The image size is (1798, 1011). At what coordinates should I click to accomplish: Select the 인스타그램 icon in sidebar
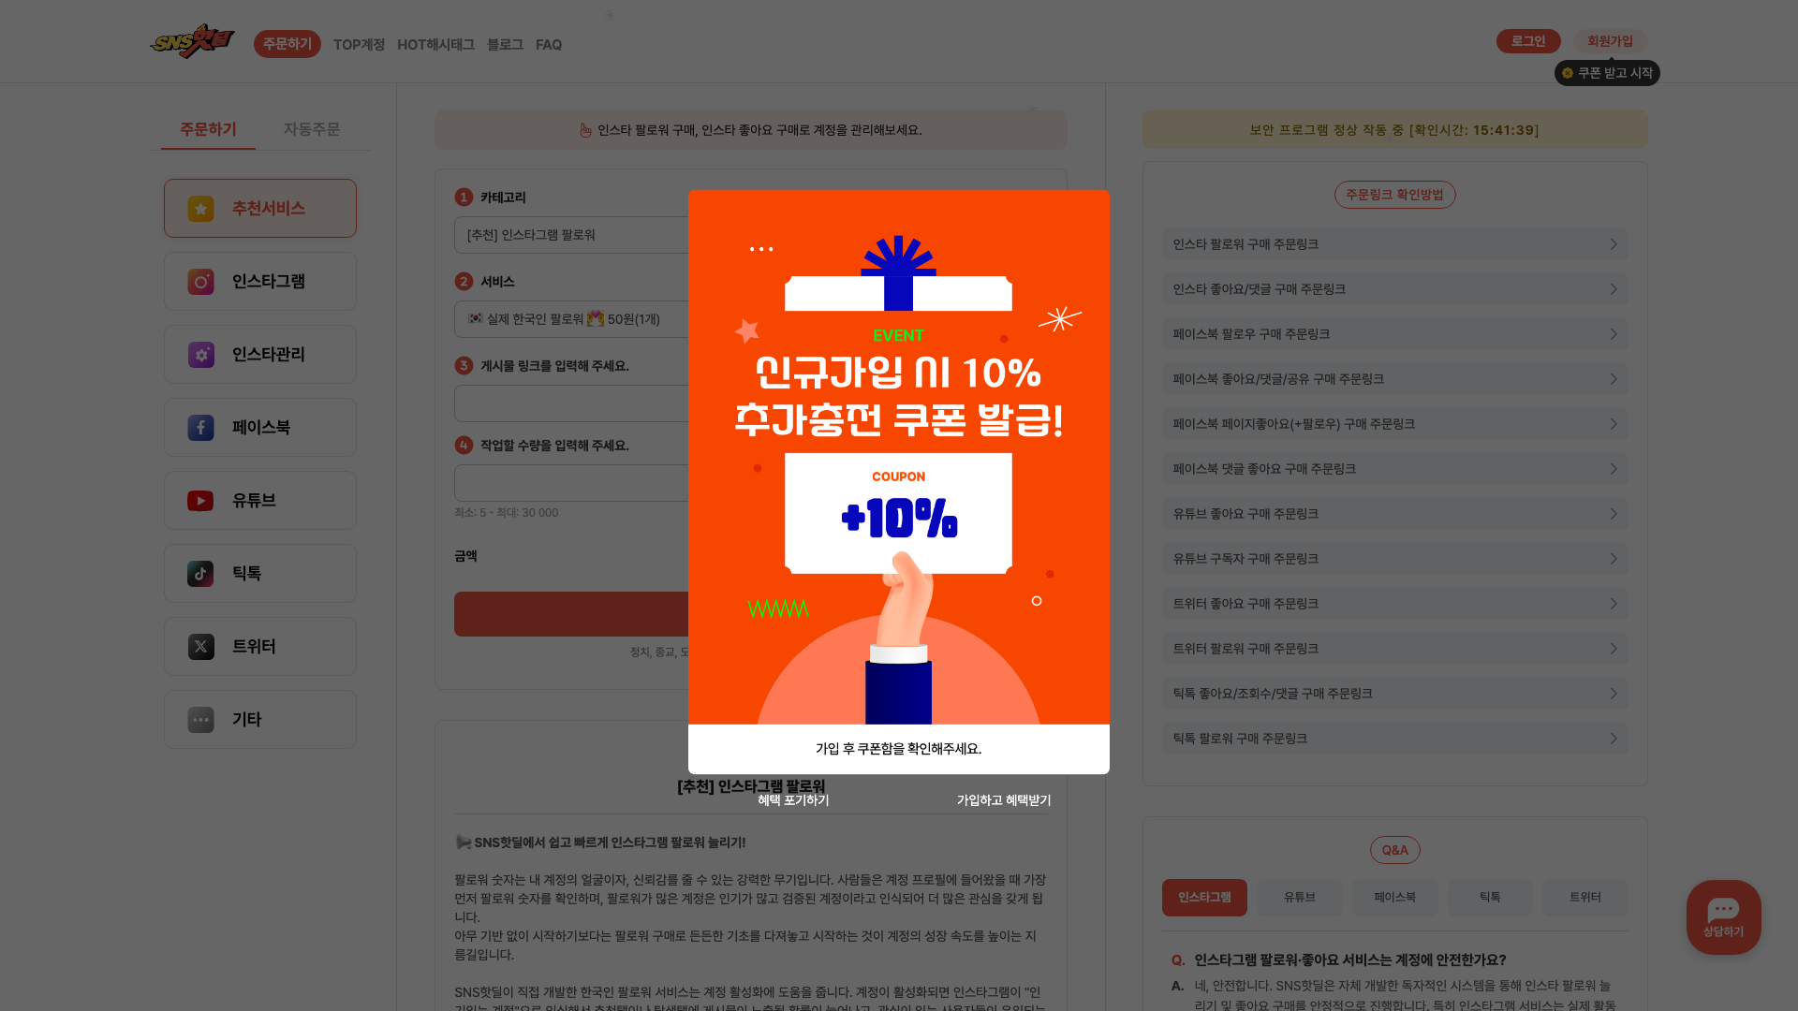point(200,282)
